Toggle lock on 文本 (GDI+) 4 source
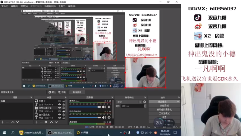241x136 pixels. click(x=64, y=104)
